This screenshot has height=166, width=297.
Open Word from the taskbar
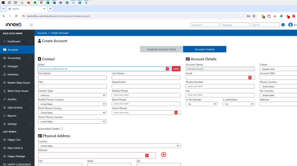pyautogui.click(x=54, y=3)
